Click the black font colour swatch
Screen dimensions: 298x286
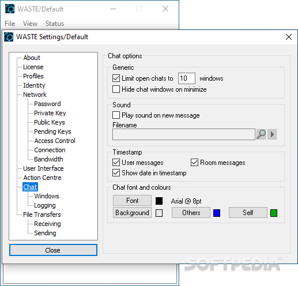[159, 201]
